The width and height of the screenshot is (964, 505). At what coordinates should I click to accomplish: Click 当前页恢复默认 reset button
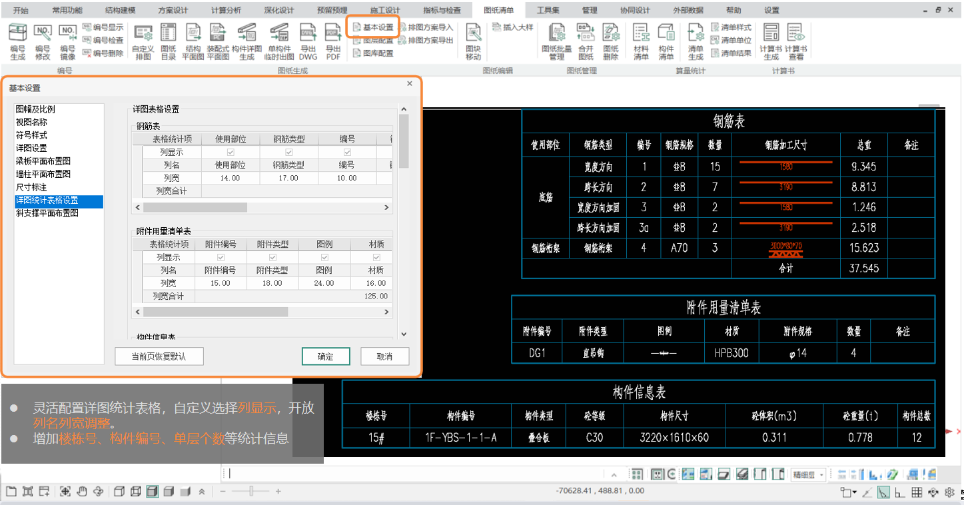[159, 356]
